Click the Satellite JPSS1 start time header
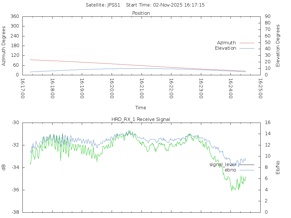Viewport: 291px width, 218px height. 145,5
